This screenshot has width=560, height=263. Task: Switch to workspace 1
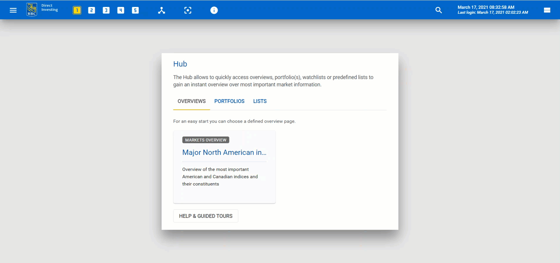[x=77, y=10]
